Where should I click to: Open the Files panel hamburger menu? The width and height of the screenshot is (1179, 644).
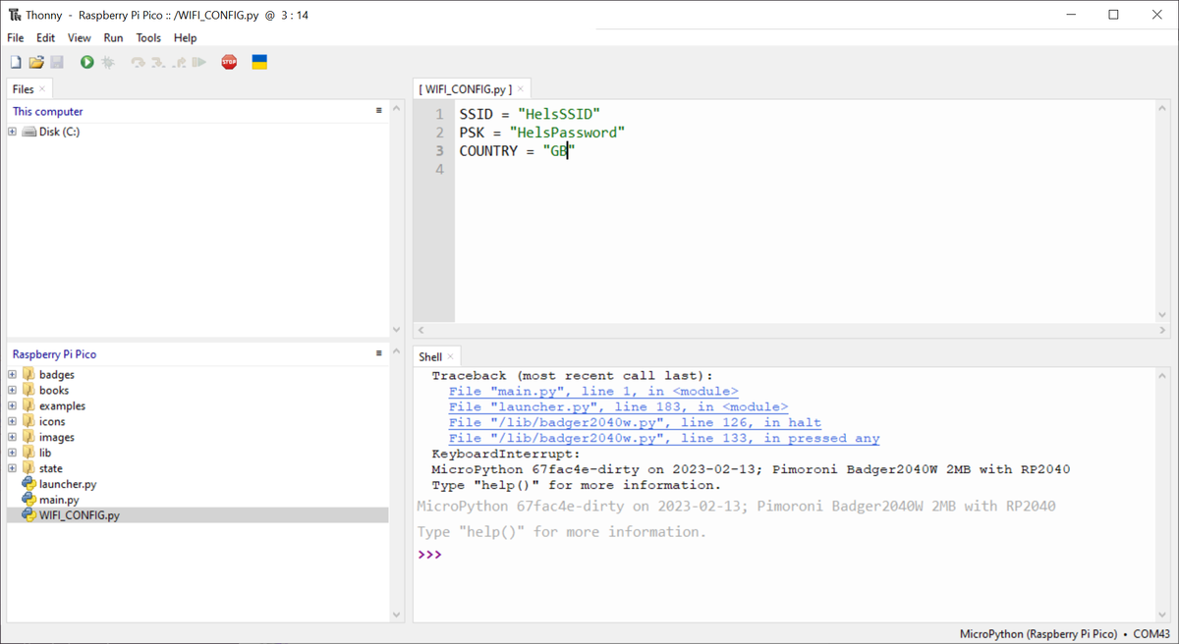click(378, 110)
